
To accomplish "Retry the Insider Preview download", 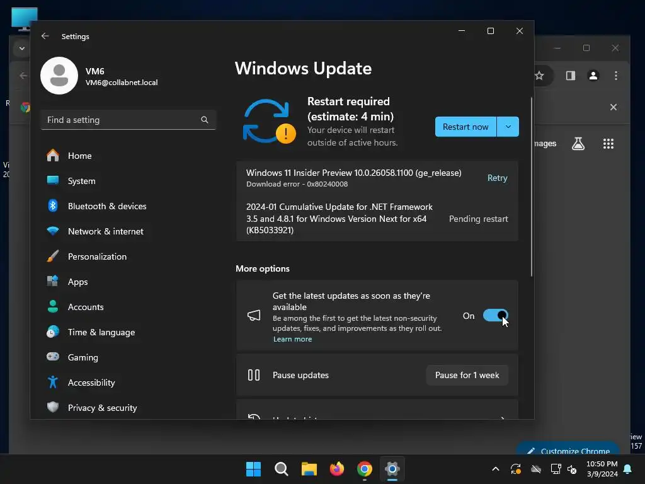I will tap(498, 178).
